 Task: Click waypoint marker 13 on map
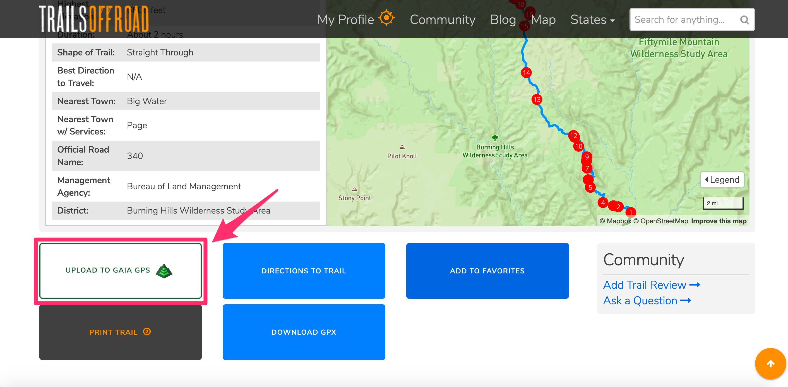[537, 99]
